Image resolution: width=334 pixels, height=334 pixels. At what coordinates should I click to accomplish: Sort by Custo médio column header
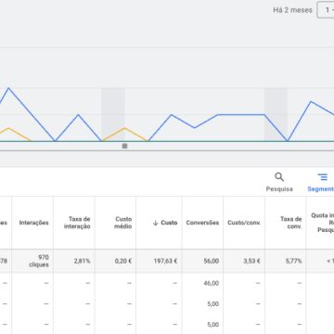(123, 223)
